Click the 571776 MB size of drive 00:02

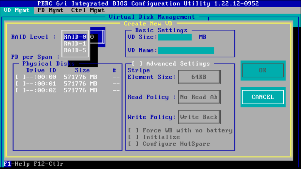80,90
